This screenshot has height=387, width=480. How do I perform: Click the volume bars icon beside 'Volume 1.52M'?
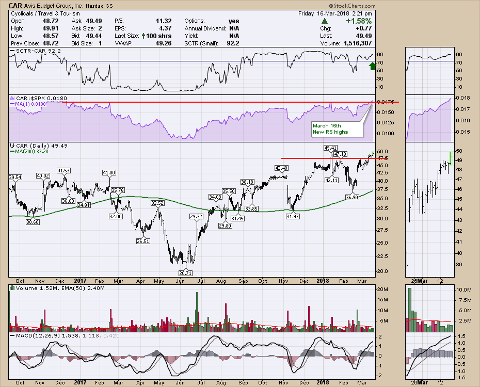pyautogui.click(x=12, y=288)
